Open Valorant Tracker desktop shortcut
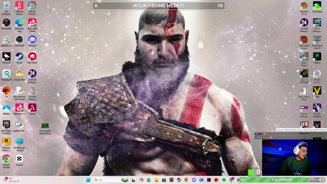 click(19, 8)
